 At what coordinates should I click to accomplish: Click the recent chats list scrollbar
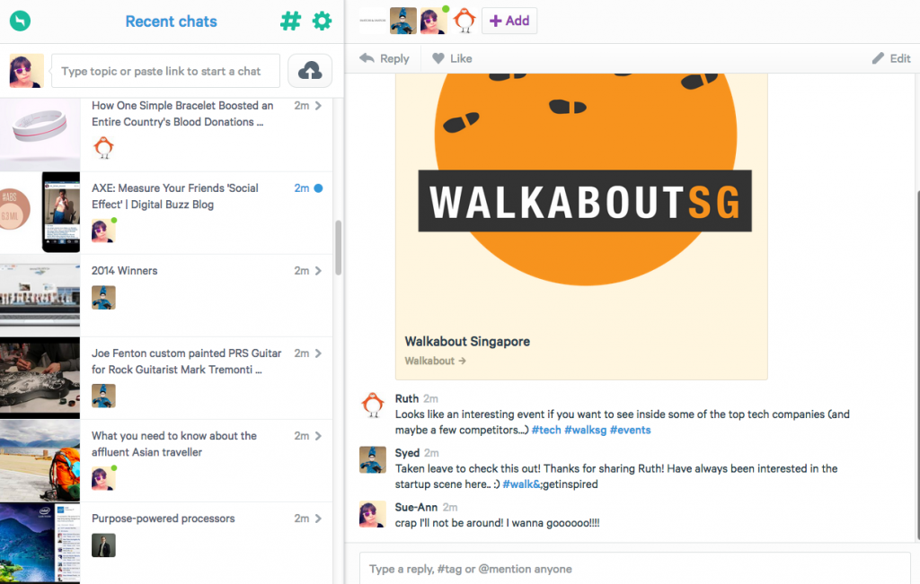339,247
